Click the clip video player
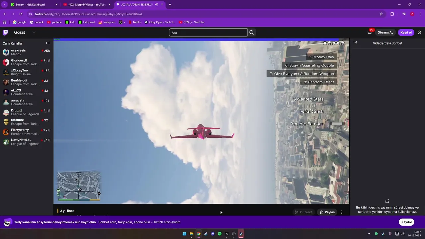Screen dimensions: 425x239 tap(201, 121)
